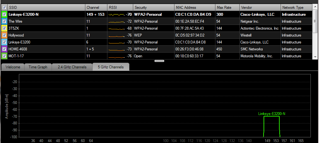Select the Hollywood SSID cell
This screenshot has width=319, height=143.
[46, 35]
